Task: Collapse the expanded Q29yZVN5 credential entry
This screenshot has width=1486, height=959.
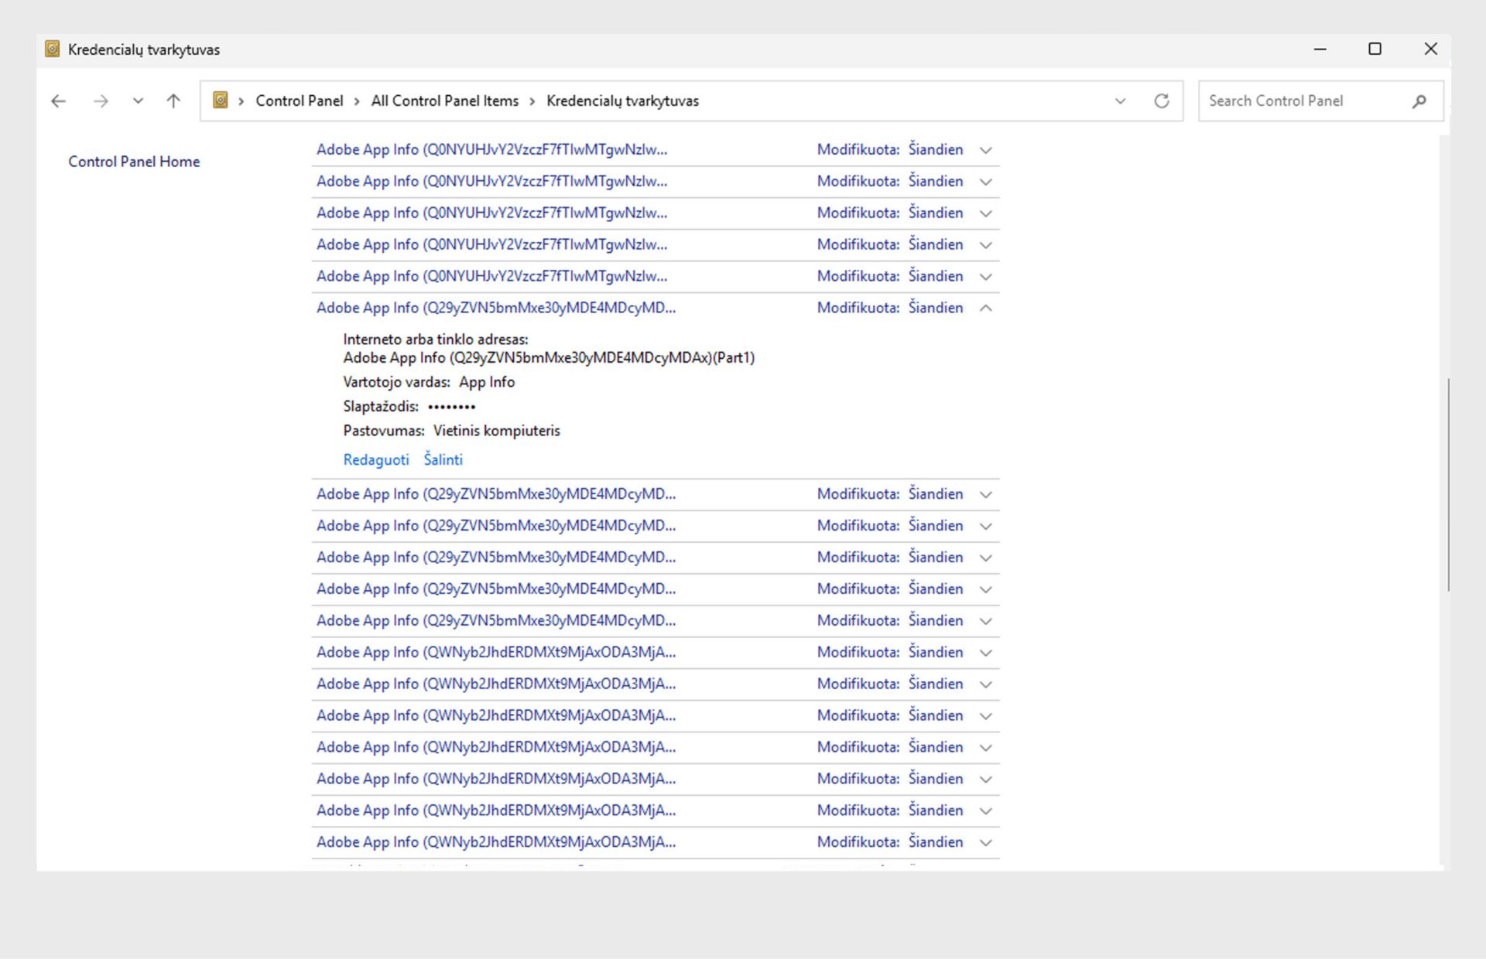Action: 985,308
